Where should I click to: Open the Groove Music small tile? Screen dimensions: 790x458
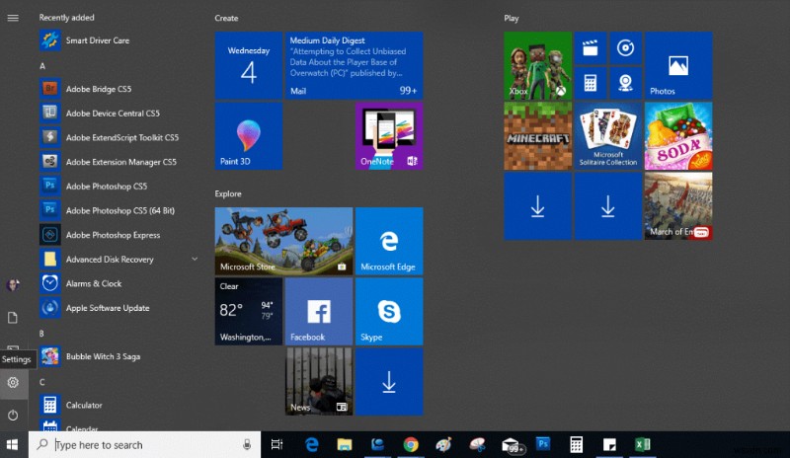tap(624, 47)
